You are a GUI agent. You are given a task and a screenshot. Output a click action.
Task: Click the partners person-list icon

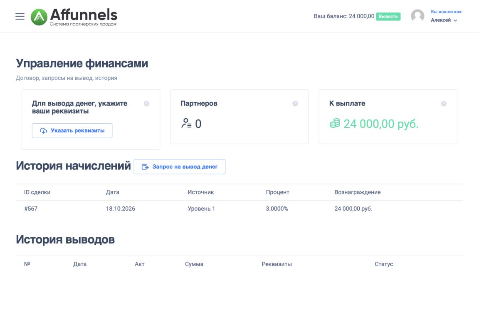[186, 123]
